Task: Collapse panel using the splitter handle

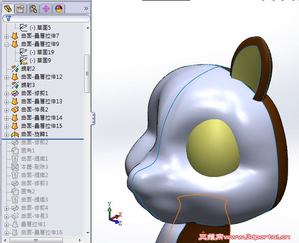Action: click(x=93, y=118)
